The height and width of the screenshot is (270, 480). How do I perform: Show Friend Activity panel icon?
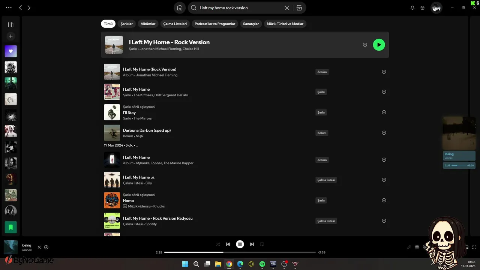[423, 7]
